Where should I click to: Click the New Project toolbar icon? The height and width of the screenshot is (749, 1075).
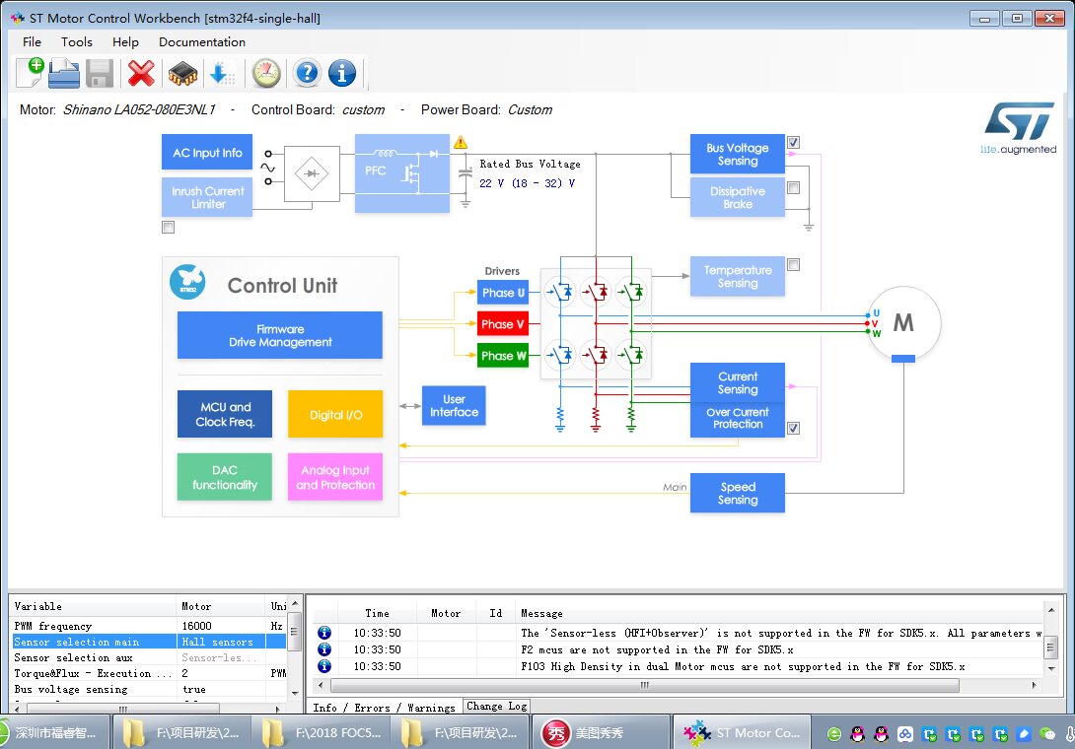(30, 73)
